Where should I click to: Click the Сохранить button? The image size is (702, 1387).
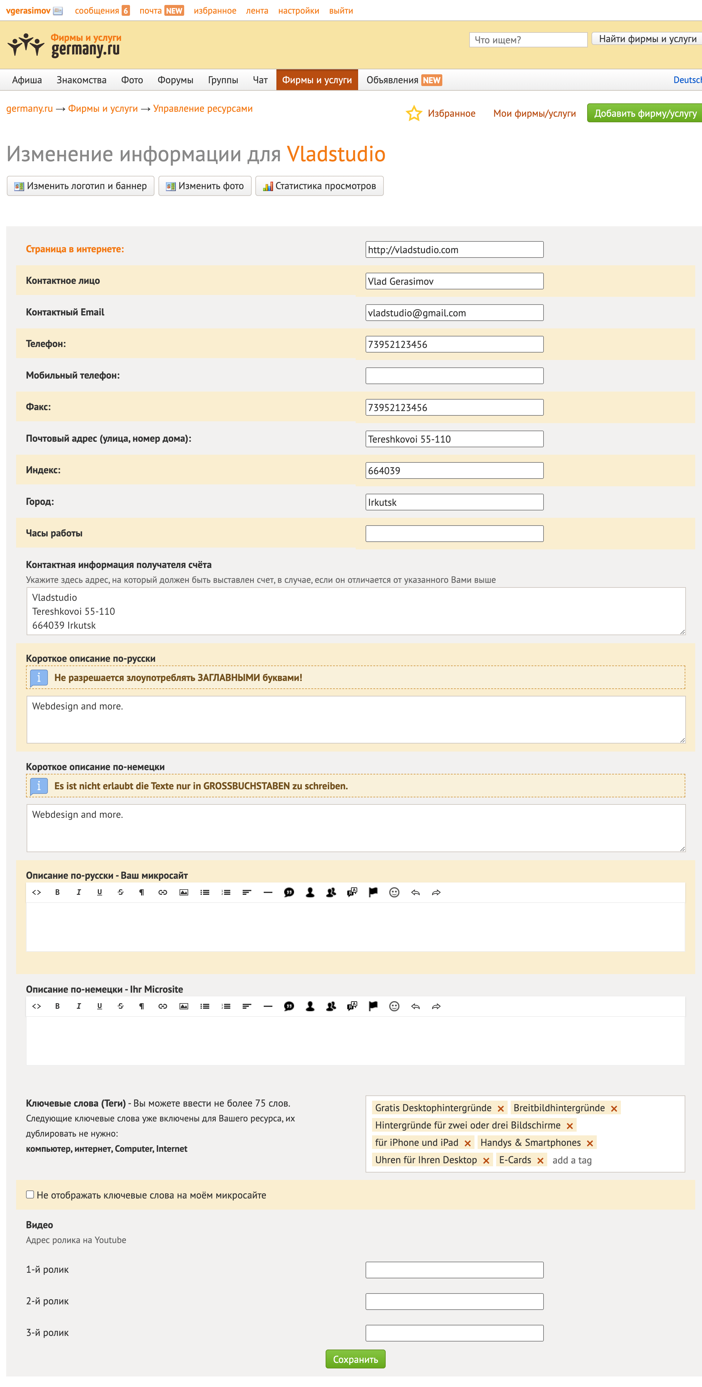tap(355, 1359)
